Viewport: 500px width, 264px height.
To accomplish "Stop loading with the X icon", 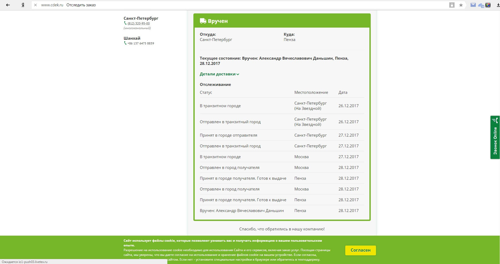I will tap(35, 5).
